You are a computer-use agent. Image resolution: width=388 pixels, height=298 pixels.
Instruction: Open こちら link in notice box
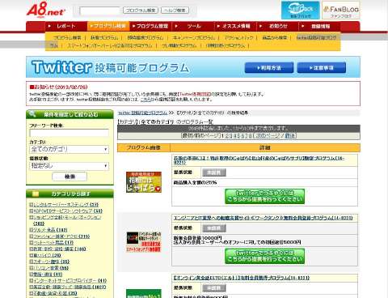pyautogui.click(x=145, y=100)
